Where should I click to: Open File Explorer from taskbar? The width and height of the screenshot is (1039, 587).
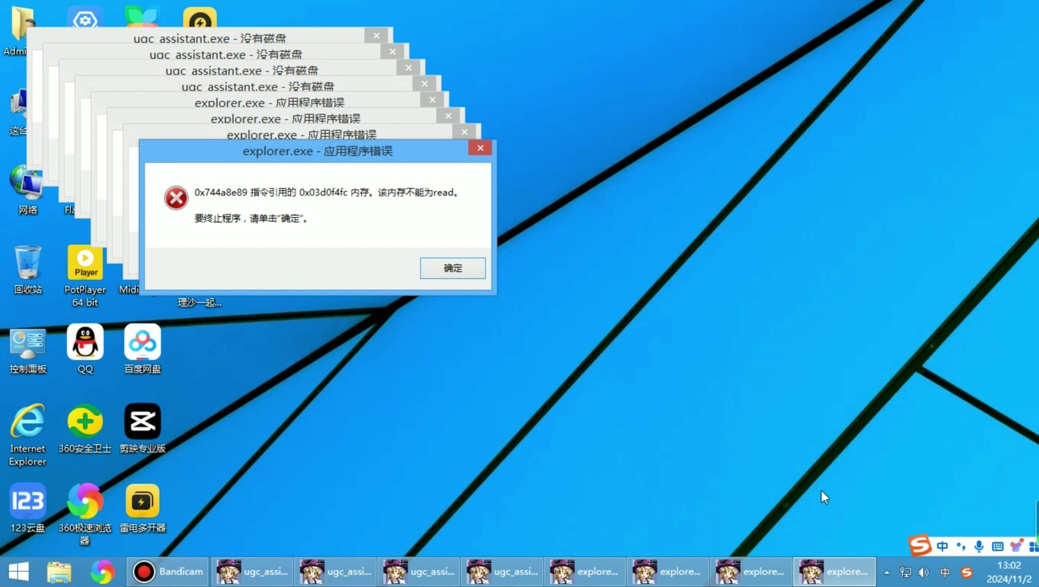(x=59, y=572)
